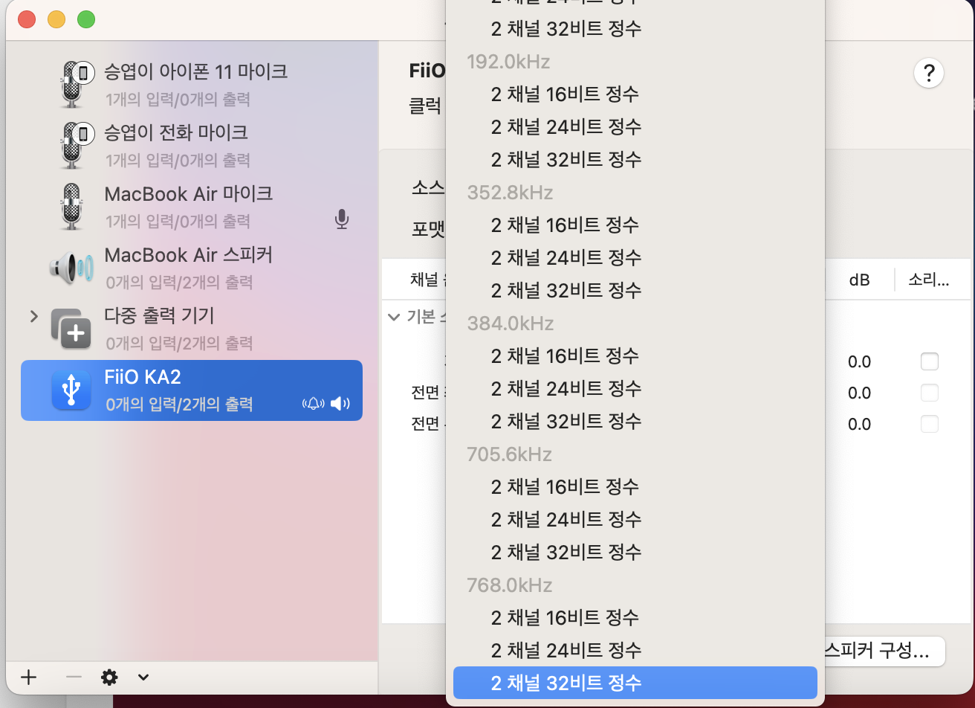Select 승엽이 아이폰 11 마이크 device name
Image resolution: width=975 pixels, height=708 pixels.
tap(196, 71)
